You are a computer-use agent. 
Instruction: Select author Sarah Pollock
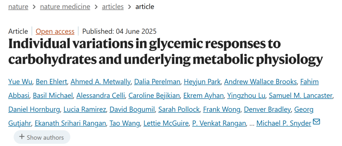coord(179,109)
